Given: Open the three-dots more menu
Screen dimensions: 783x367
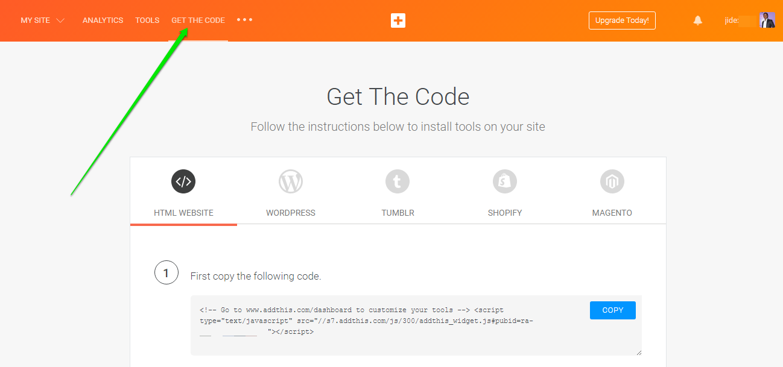Looking at the screenshot, I should click(x=244, y=20).
